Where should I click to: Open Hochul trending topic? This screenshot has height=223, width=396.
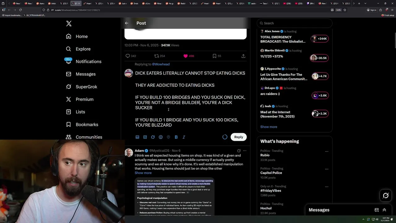(266, 208)
